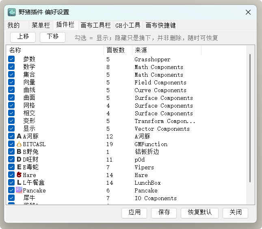
Task: Select the 插件栏 tab
Action: click(x=65, y=25)
